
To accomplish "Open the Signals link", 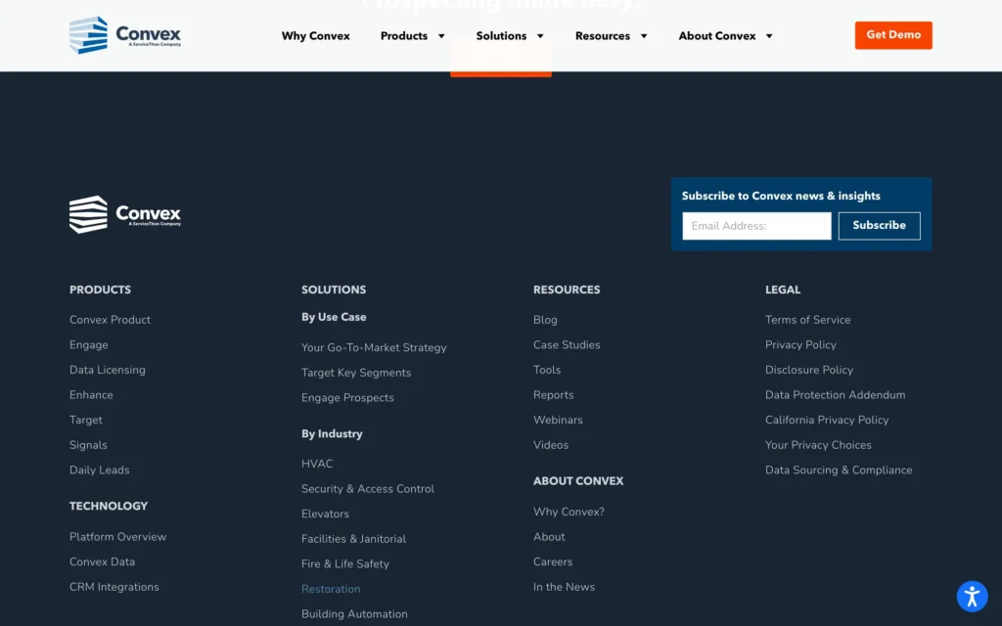I will tap(88, 445).
